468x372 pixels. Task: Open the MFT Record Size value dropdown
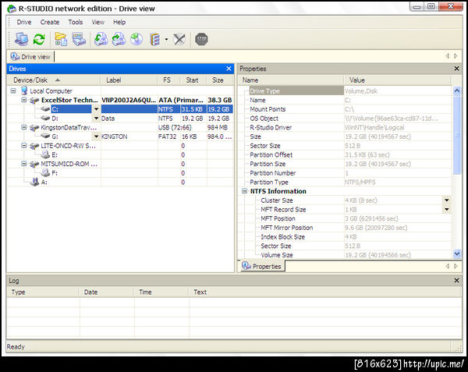click(447, 210)
